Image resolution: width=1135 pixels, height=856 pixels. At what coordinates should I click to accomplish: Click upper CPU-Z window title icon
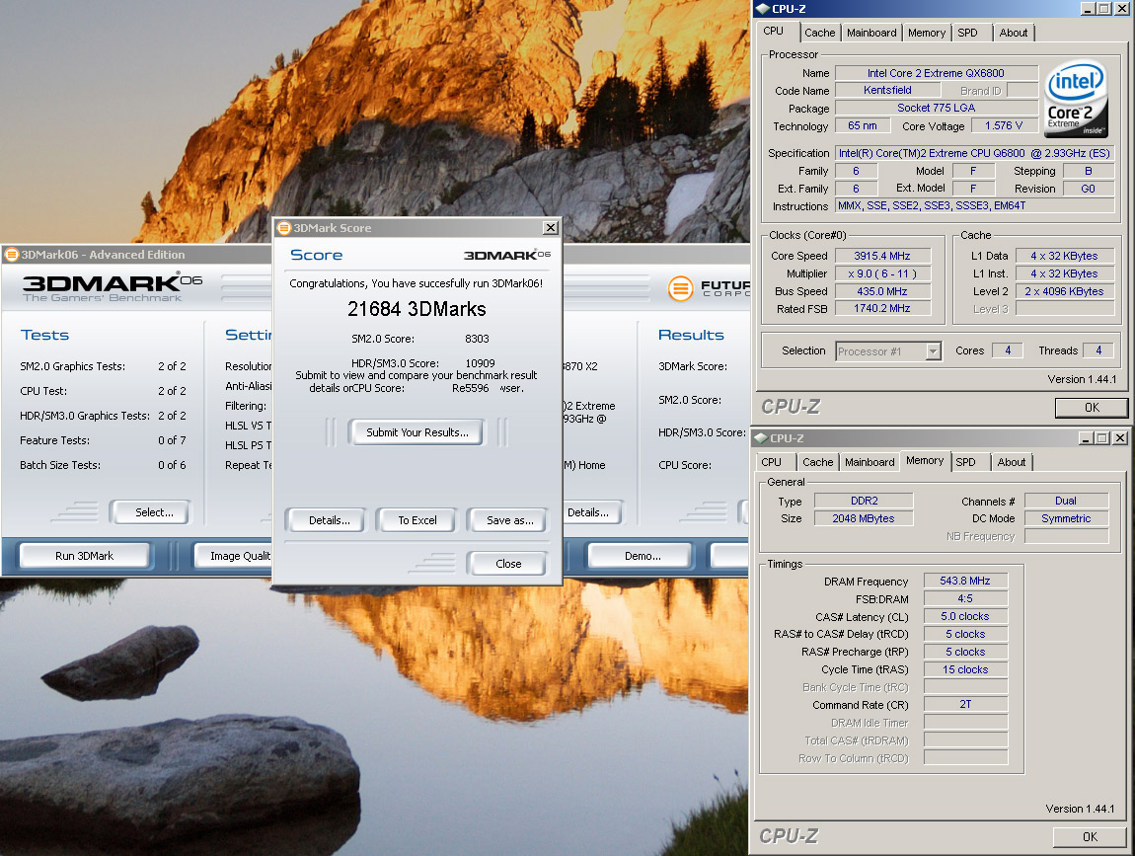coord(762,9)
